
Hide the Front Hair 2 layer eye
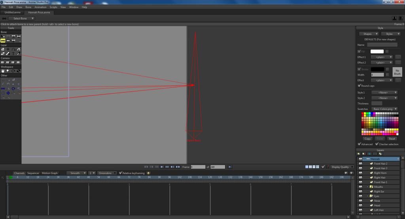point(360,164)
